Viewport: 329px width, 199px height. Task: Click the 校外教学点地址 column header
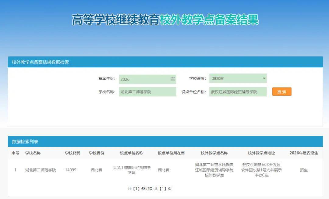(x=261, y=153)
